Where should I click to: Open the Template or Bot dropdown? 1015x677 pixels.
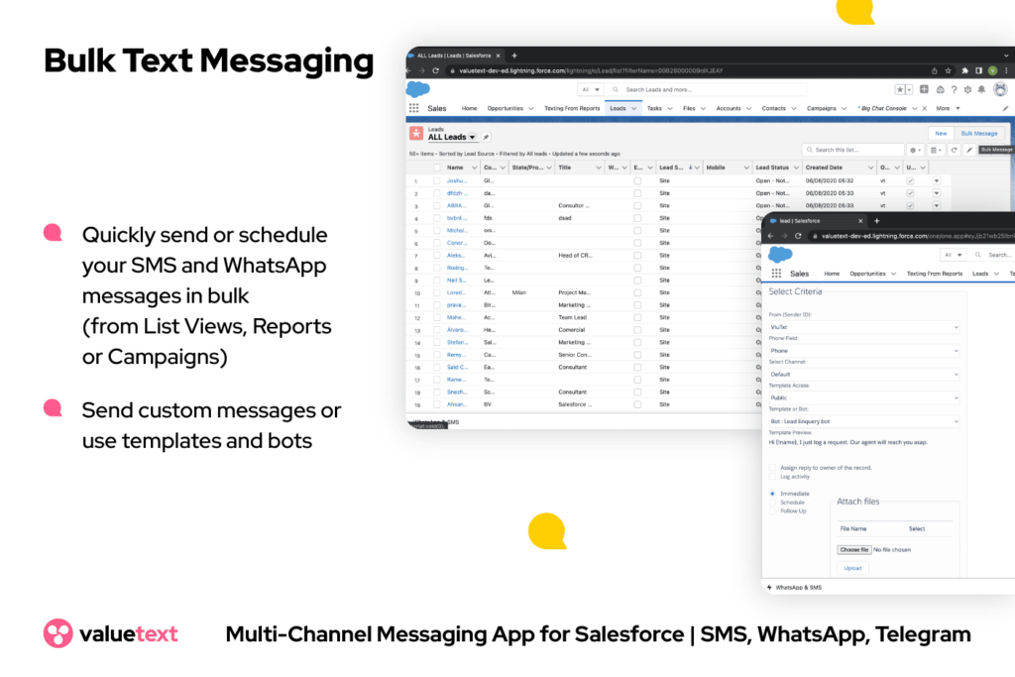[x=863, y=421]
